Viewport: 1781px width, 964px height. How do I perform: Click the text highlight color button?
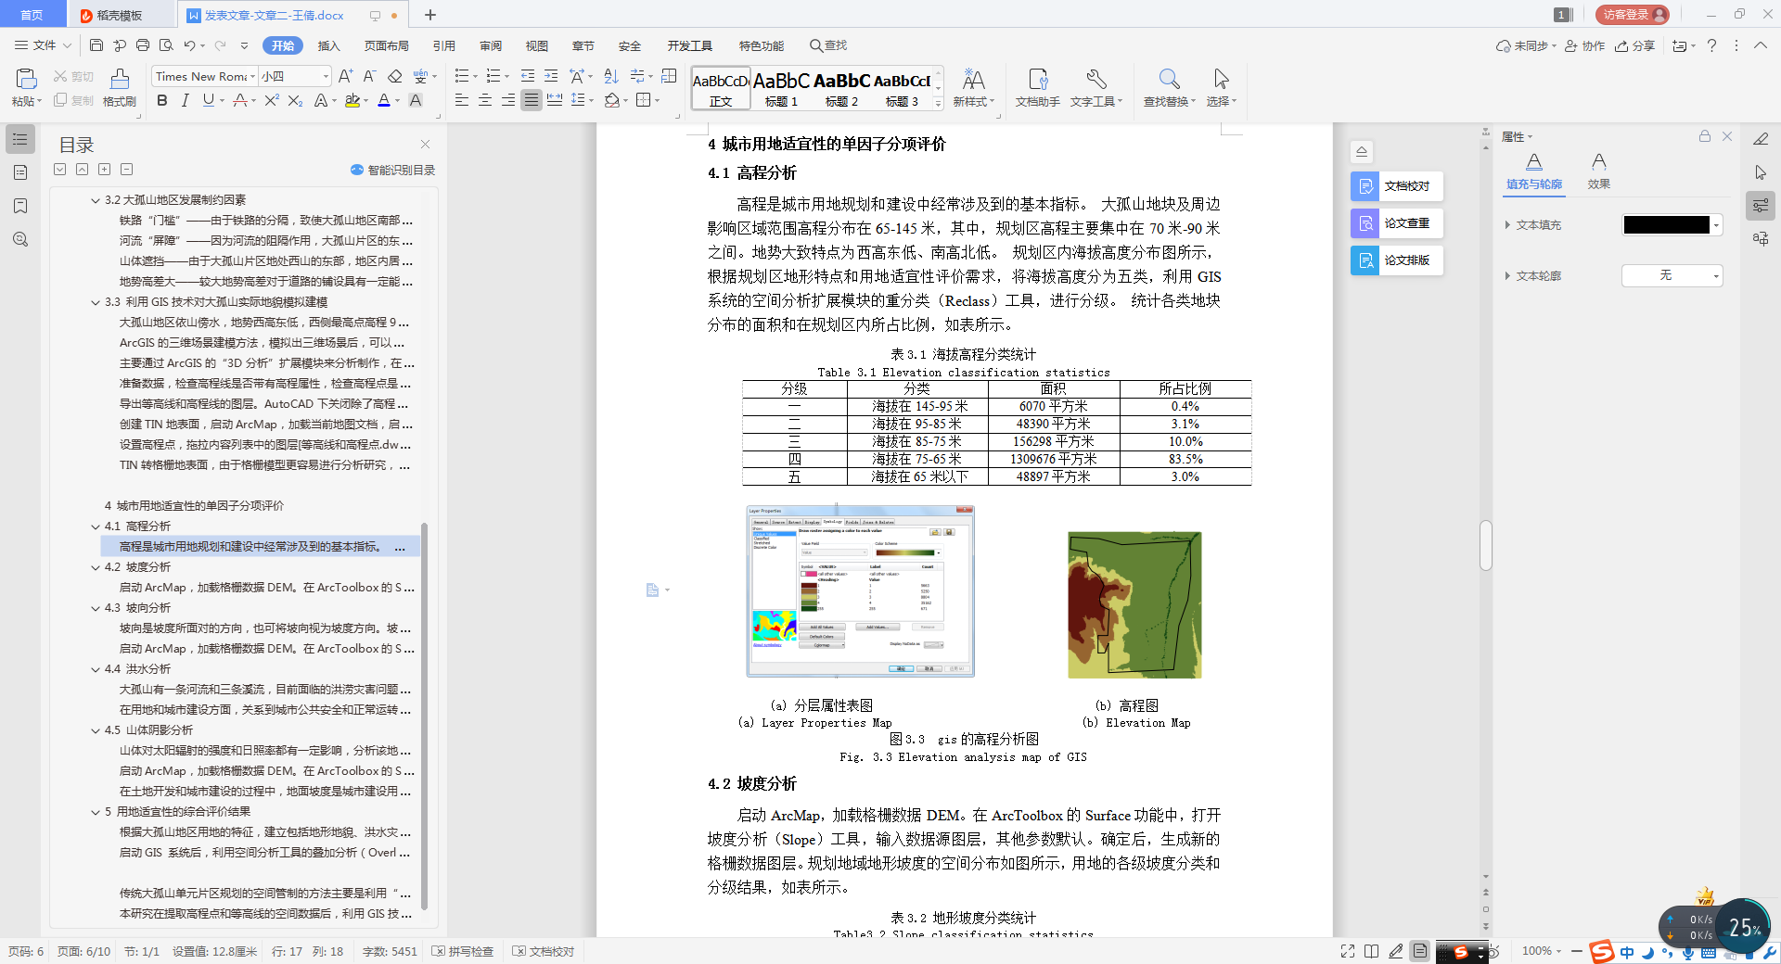point(352,100)
